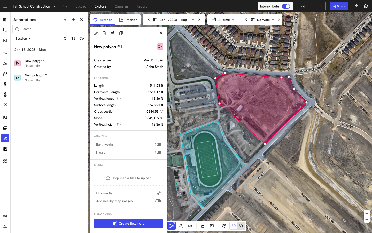372x233 pixels.
Task: Click the pink polygon color swatch
Action: (160, 47)
